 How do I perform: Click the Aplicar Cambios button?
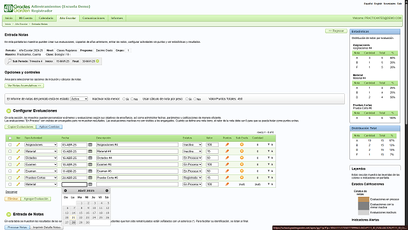pos(49,126)
